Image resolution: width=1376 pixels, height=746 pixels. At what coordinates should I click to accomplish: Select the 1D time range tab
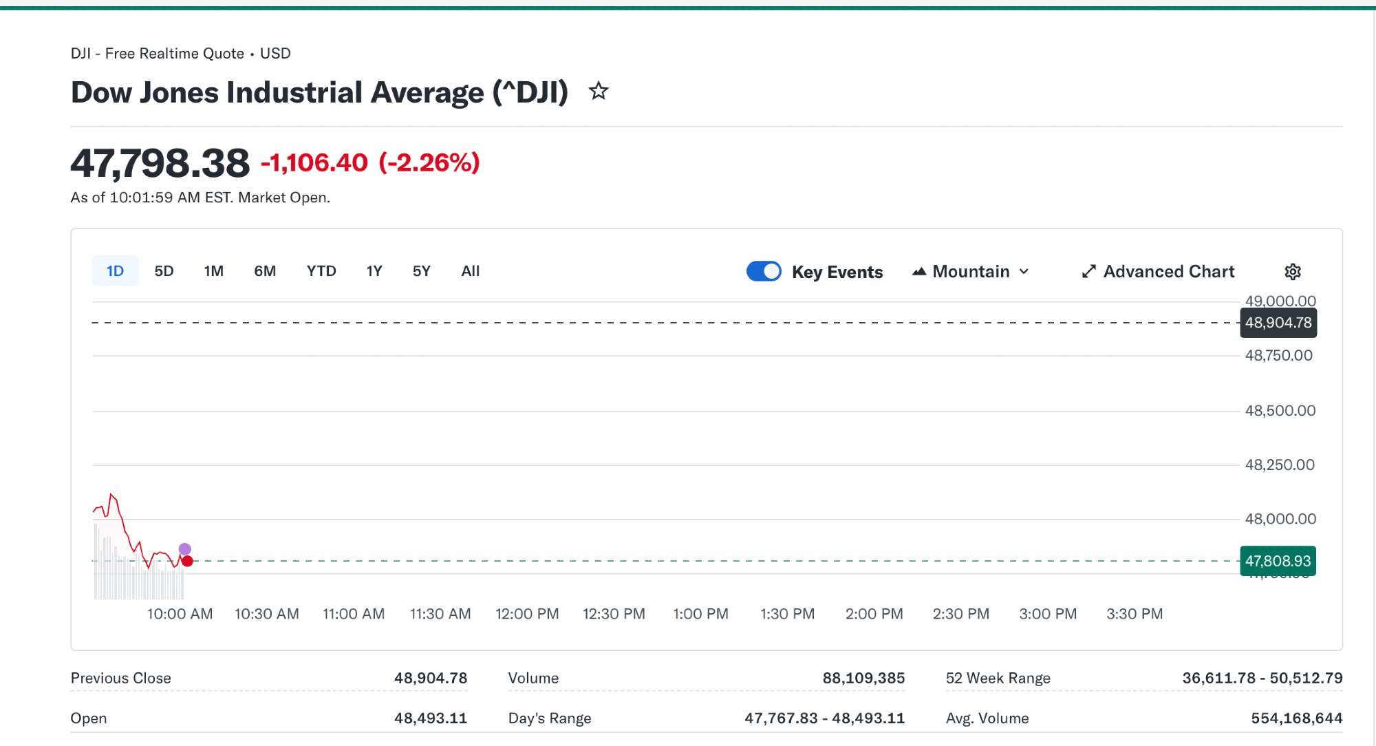[115, 271]
